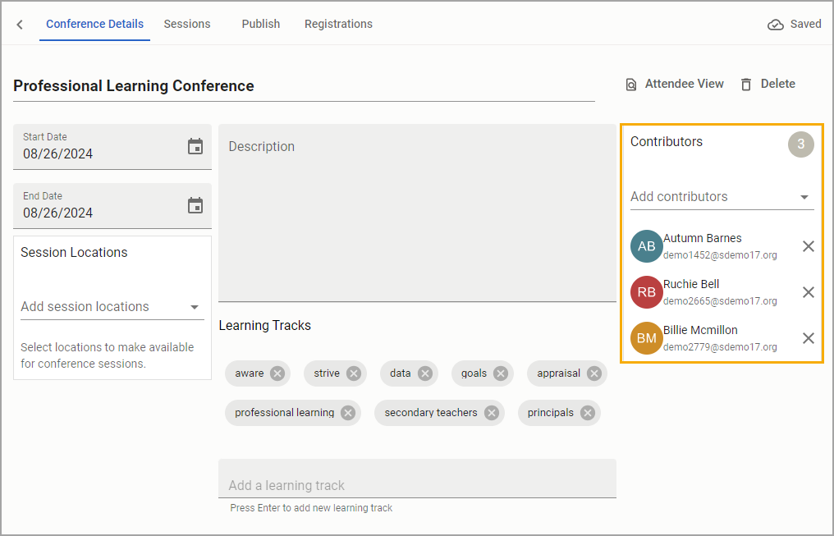
Task: Click the Saved status text
Action: (x=806, y=24)
